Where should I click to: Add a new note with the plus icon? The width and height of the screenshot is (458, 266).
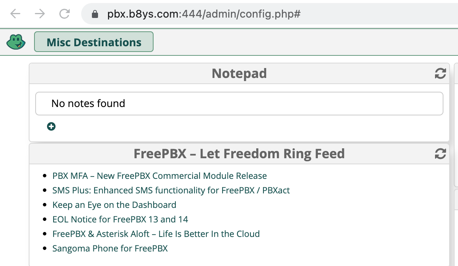pos(51,127)
